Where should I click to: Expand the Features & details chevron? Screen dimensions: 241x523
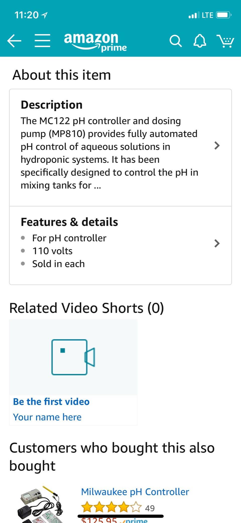pyautogui.click(x=217, y=243)
